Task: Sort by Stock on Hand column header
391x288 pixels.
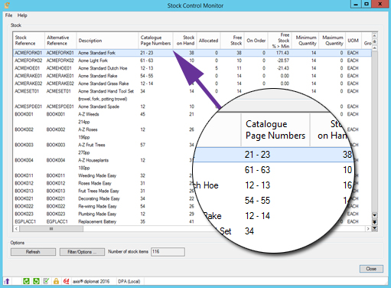Action: (x=184, y=41)
